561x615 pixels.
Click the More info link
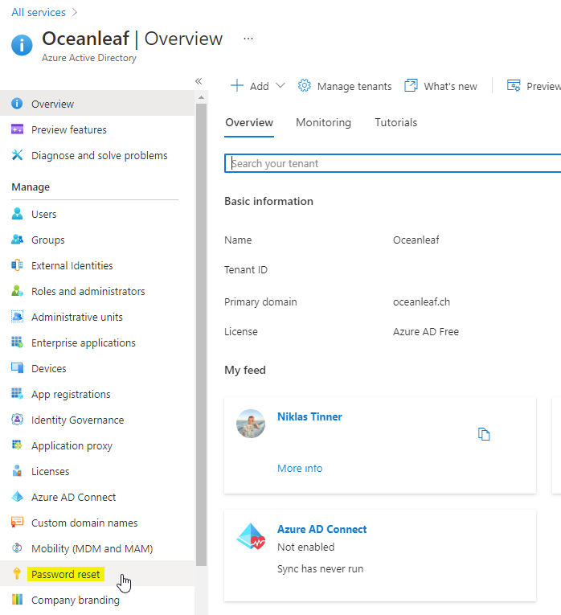pyautogui.click(x=300, y=468)
